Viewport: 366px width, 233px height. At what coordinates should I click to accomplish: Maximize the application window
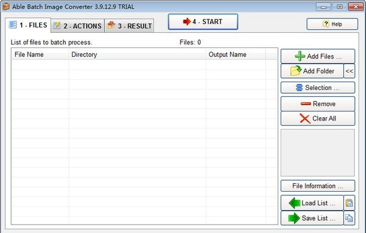point(340,7)
